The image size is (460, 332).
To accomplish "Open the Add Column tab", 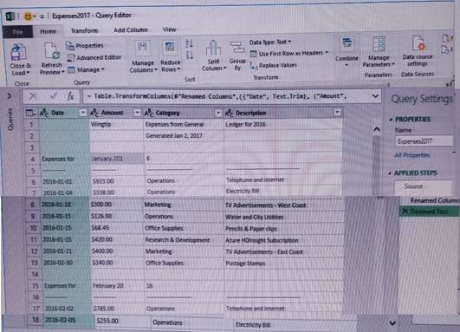I will pyautogui.click(x=131, y=30).
